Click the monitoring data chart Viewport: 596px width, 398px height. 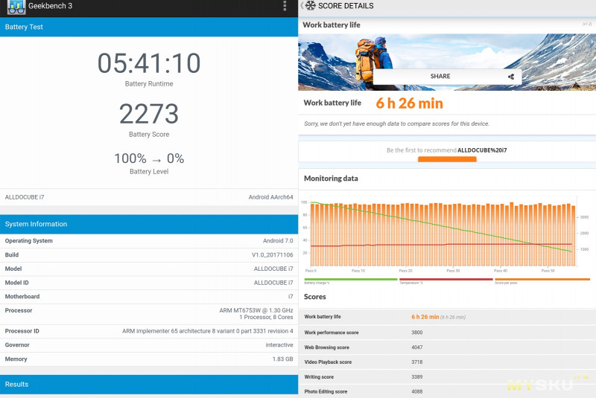pyautogui.click(x=445, y=234)
